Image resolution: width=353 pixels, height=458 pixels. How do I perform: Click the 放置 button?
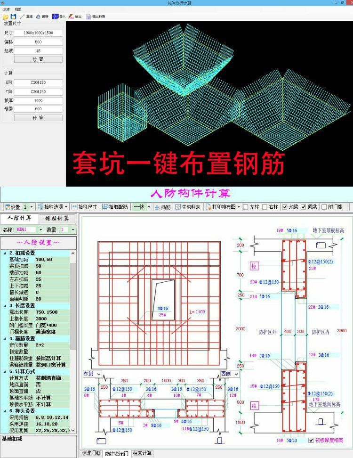[38, 59]
